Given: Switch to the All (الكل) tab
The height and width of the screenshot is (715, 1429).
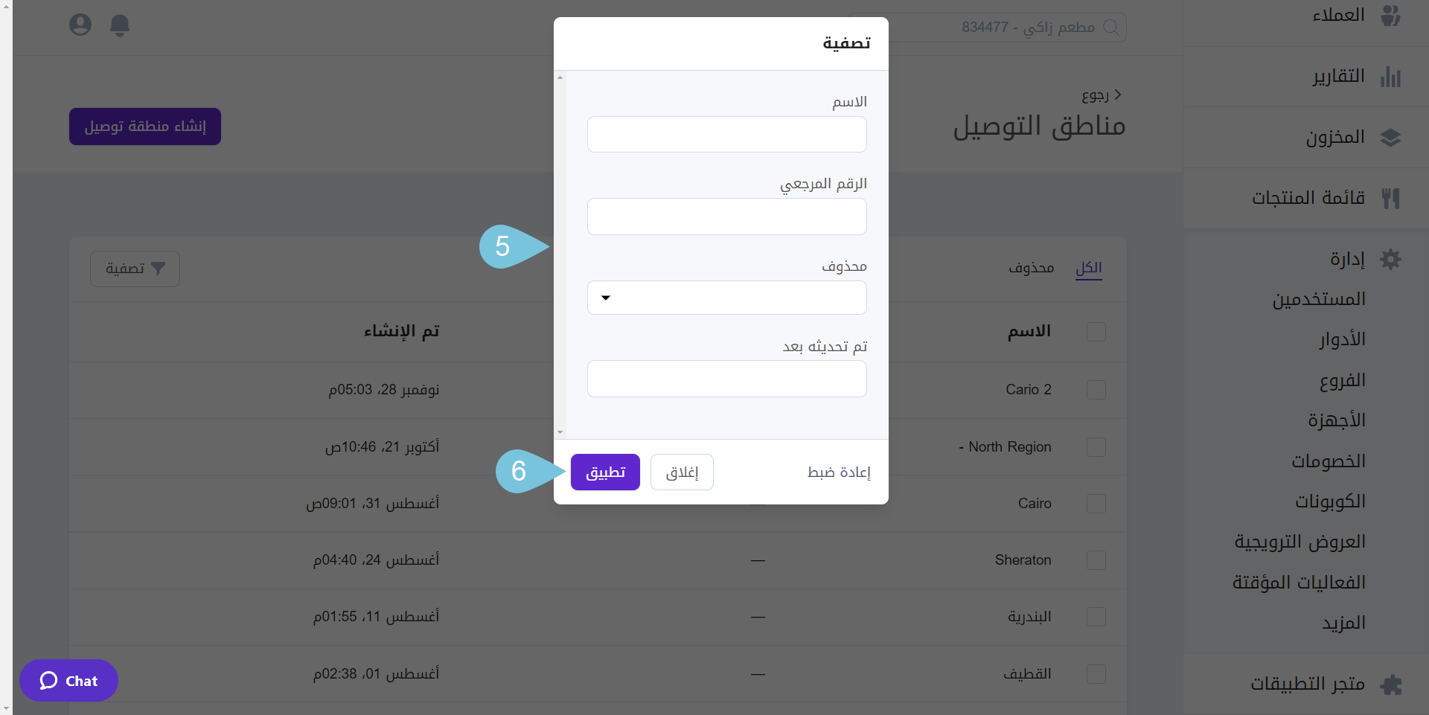Looking at the screenshot, I should (x=1088, y=268).
